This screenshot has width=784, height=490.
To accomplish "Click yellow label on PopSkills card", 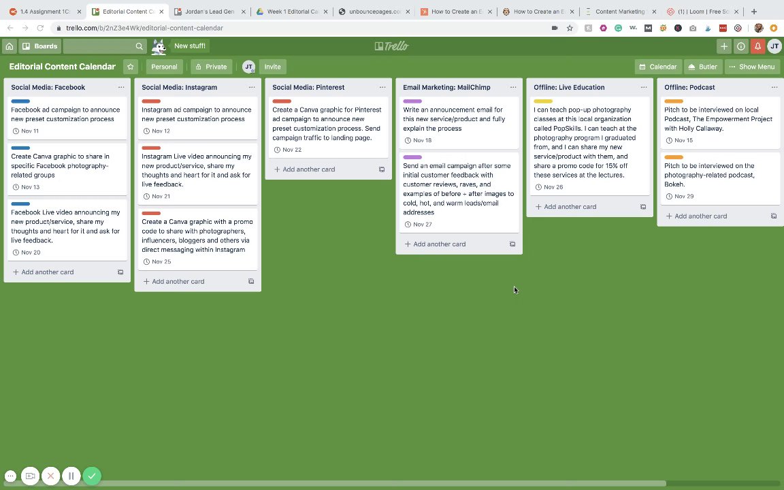I will [543, 101].
